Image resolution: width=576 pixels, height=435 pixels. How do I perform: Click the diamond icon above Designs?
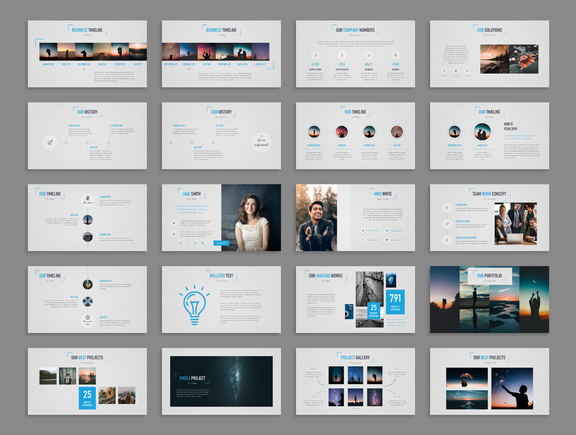(396, 55)
